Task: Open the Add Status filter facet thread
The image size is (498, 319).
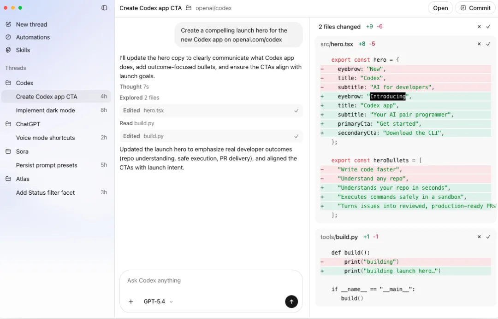Action: coord(56,192)
